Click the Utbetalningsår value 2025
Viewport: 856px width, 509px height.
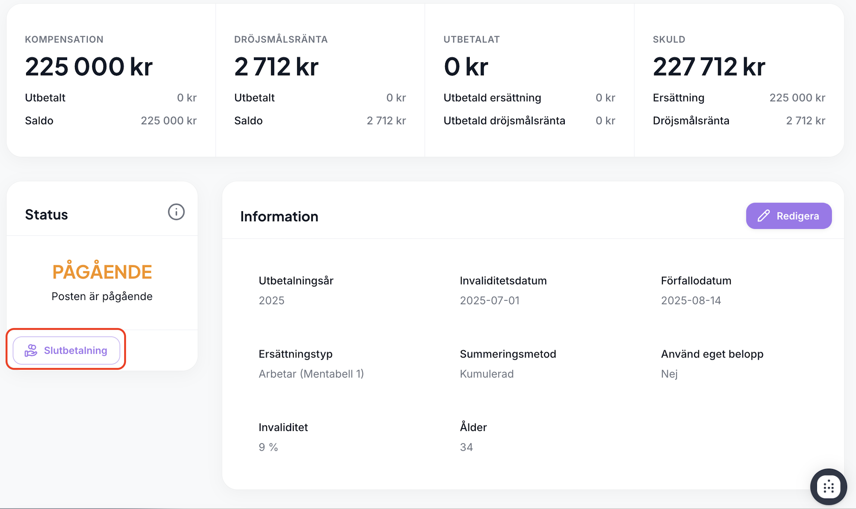tap(271, 300)
